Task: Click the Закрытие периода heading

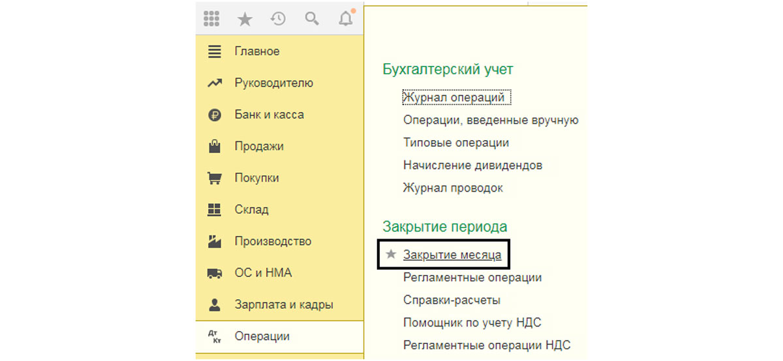Action: 445,227
